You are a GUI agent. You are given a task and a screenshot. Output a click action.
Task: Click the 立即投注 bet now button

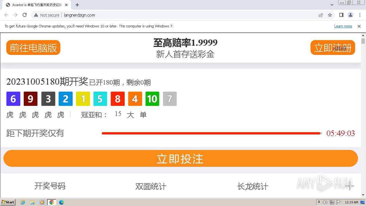click(181, 158)
